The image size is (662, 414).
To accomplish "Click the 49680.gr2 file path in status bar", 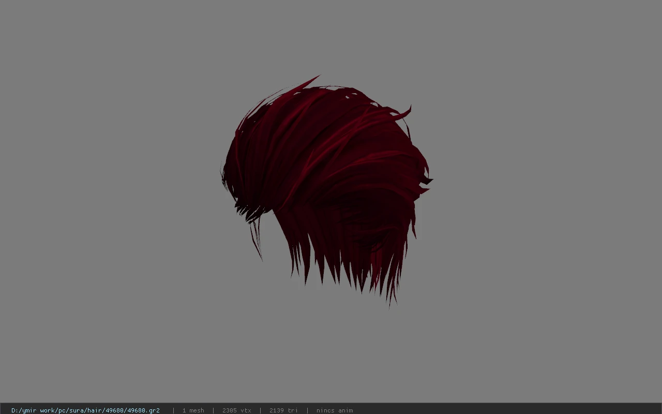I will [85, 410].
